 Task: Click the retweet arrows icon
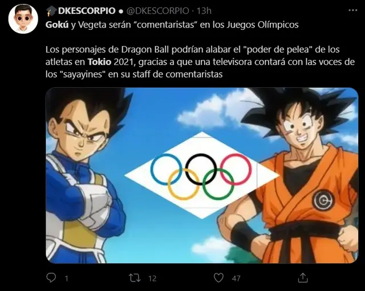coord(135,278)
